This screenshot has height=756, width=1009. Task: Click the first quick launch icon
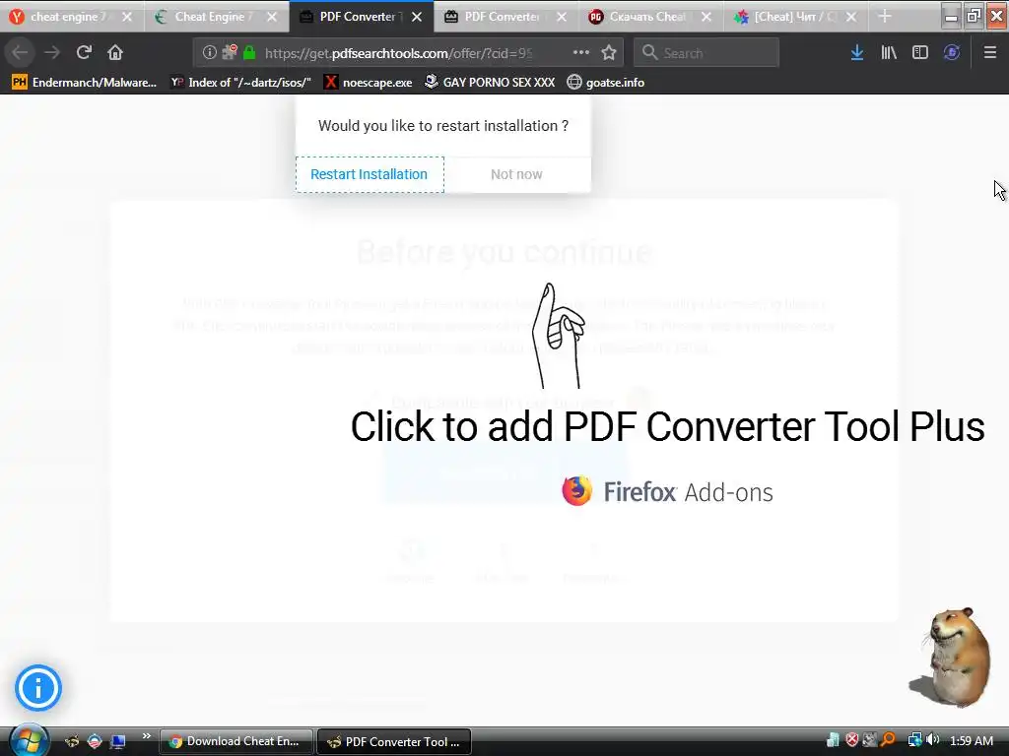72,741
